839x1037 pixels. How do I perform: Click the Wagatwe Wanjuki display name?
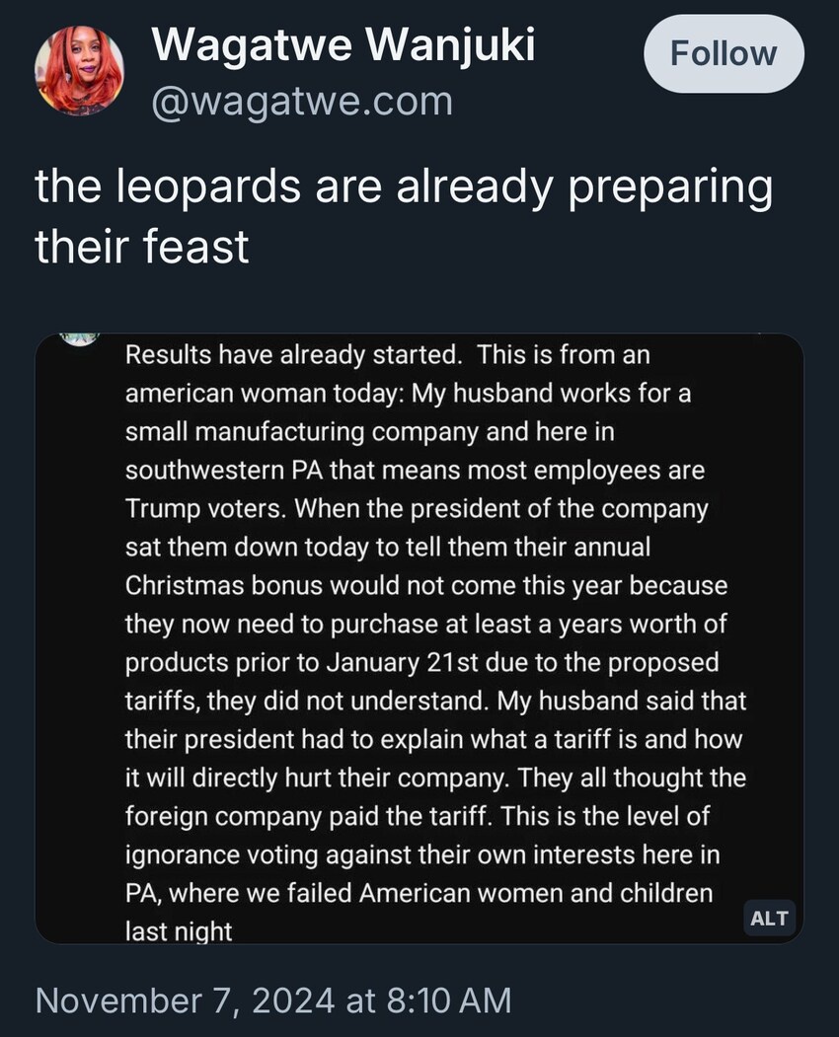click(x=343, y=44)
